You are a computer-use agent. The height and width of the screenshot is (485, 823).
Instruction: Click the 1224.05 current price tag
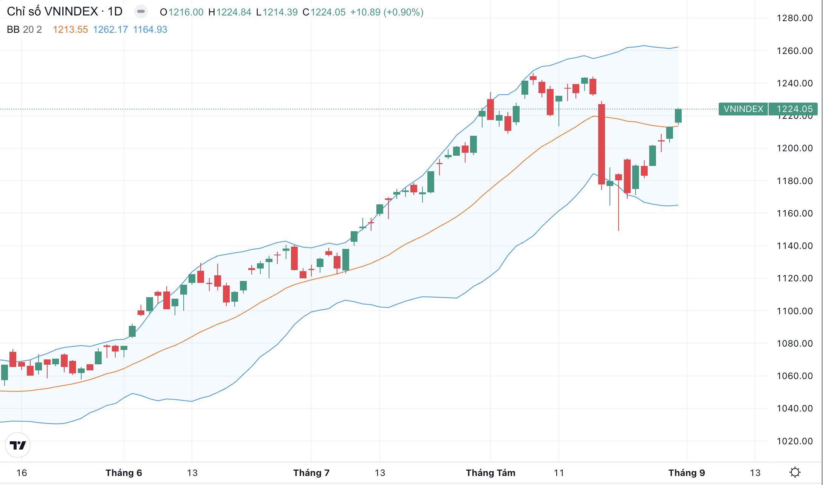pyautogui.click(x=793, y=109)
